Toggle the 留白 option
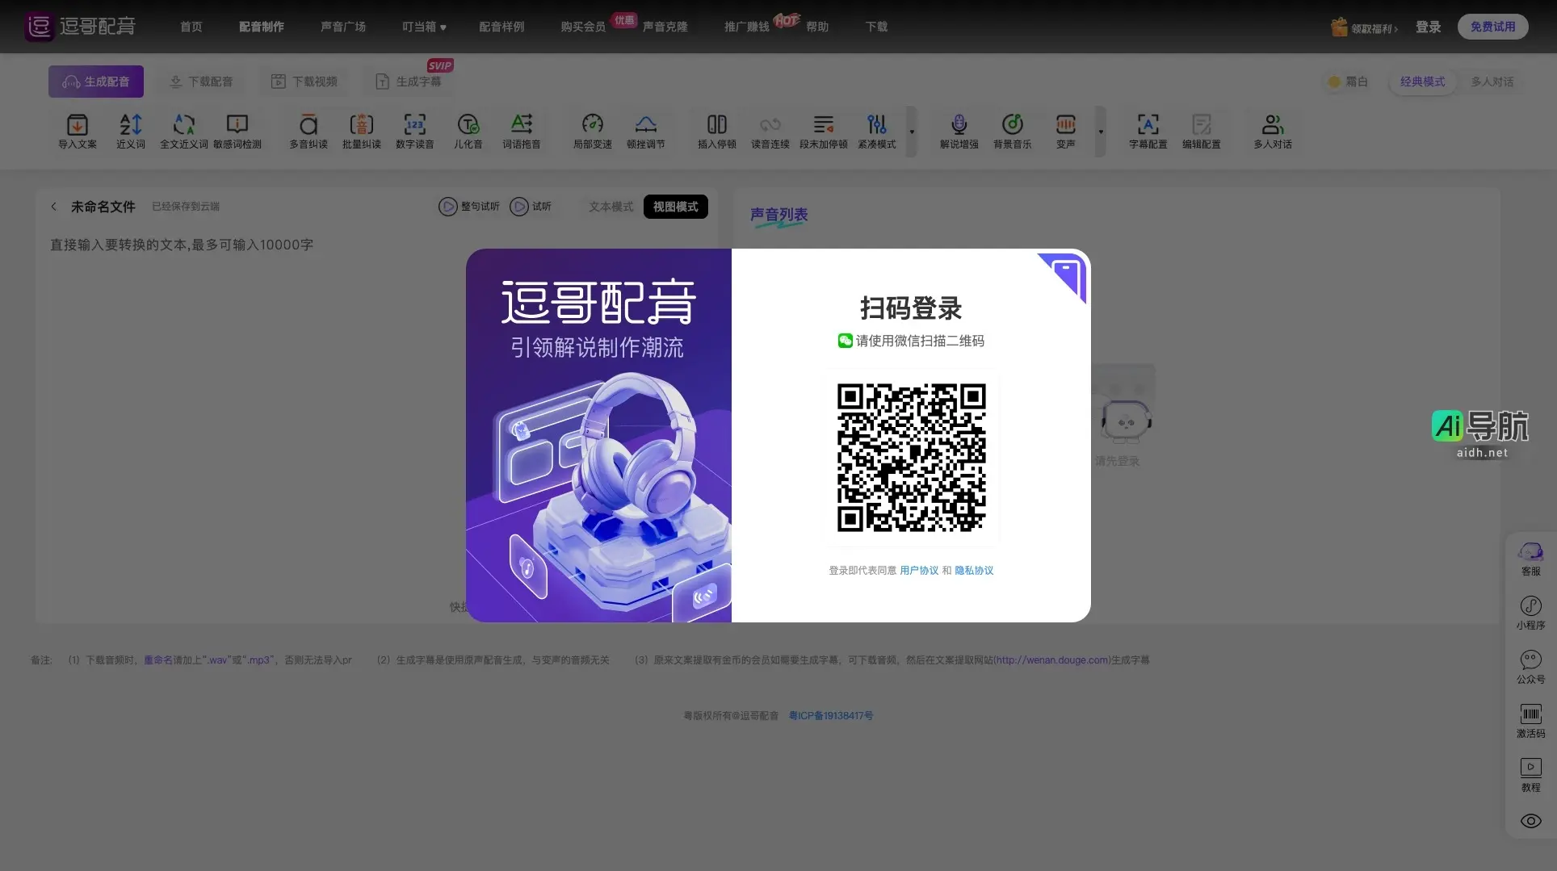This screenshot has width=1557, height=871. tap(1348, 82)
